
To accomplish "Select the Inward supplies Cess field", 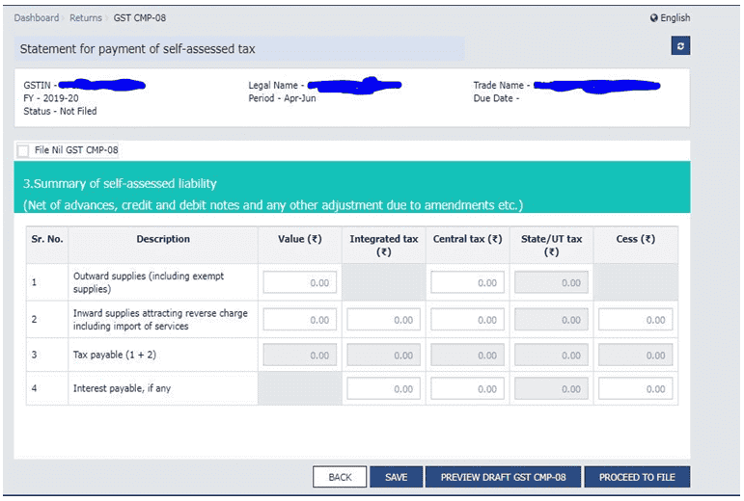I will coord(635,320).
